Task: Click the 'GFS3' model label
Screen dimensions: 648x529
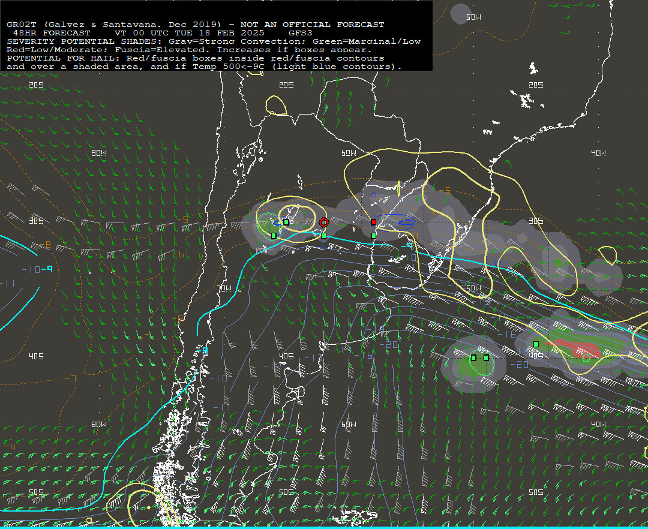Action: 301,33
